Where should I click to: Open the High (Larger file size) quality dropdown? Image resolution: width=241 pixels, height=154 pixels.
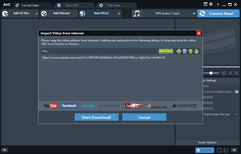tap(221, 114)
